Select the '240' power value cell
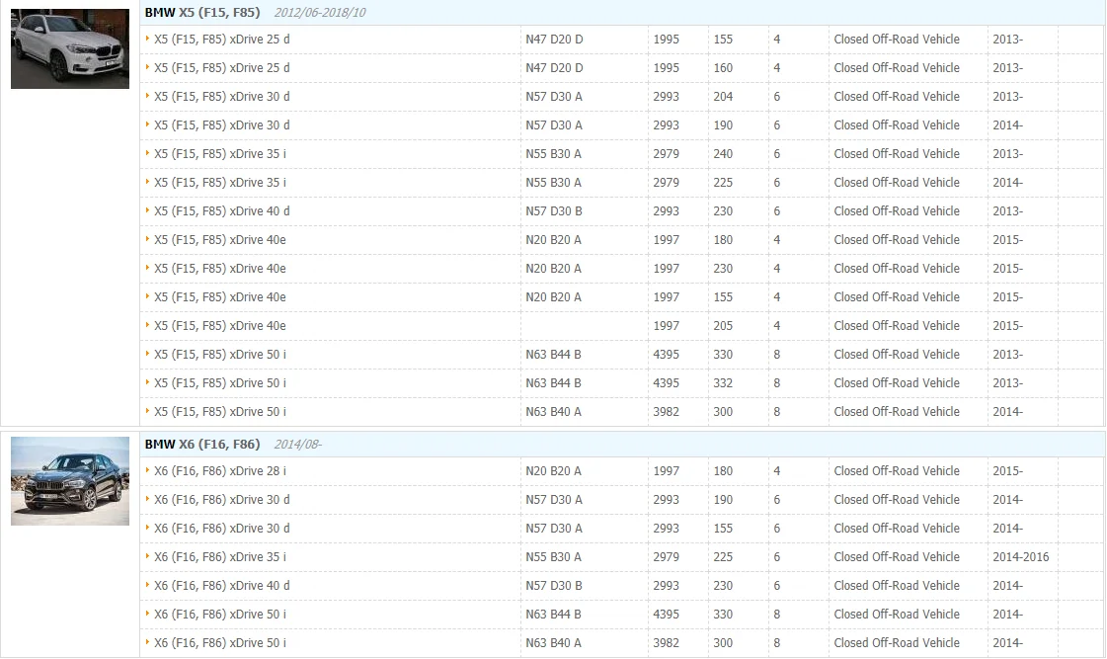The image size is (1107, 659). [723, 154]
